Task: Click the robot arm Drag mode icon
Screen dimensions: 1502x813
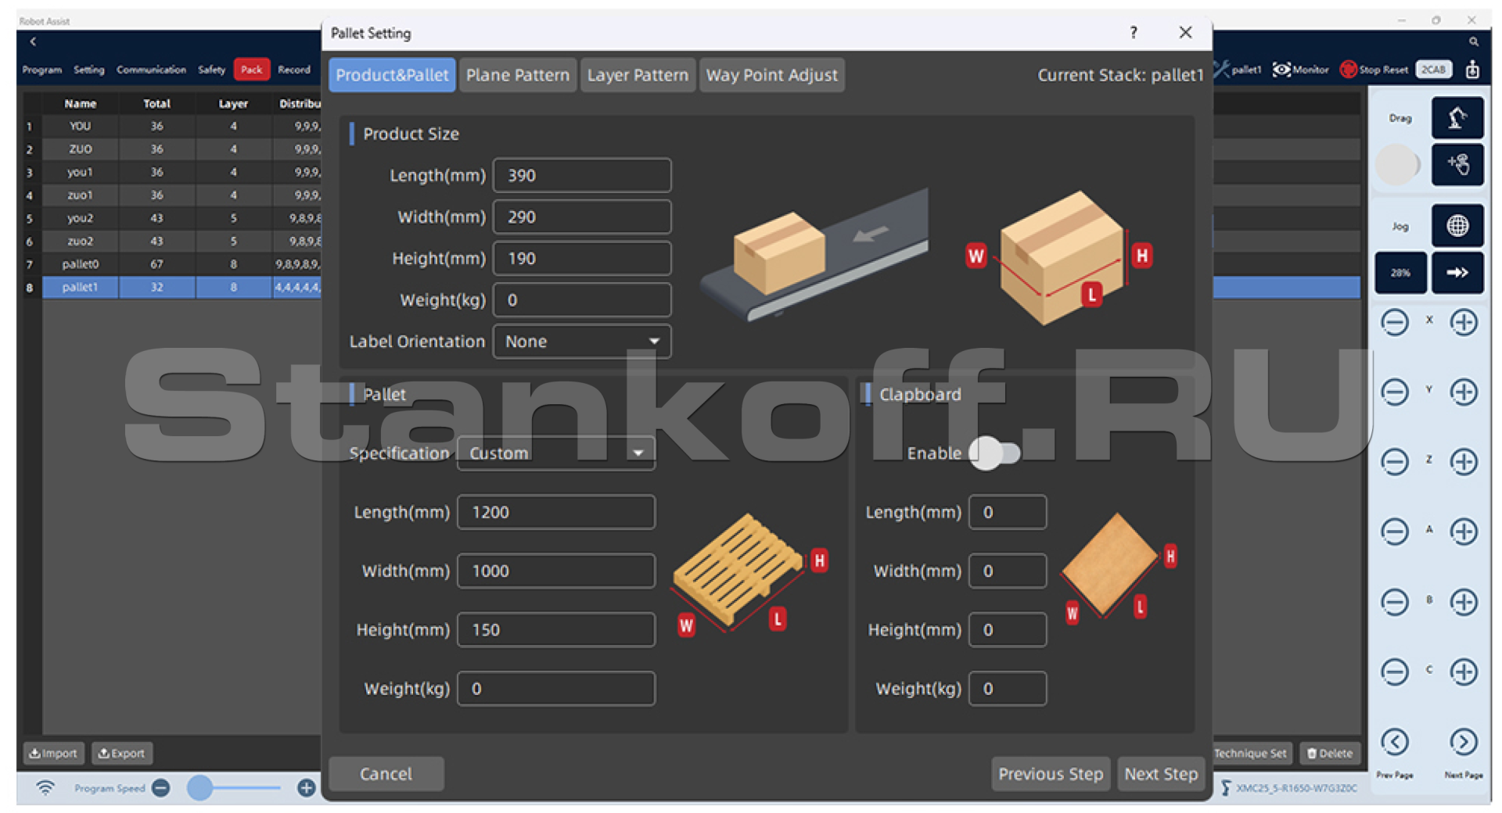Action: (x=1457, y=118)
